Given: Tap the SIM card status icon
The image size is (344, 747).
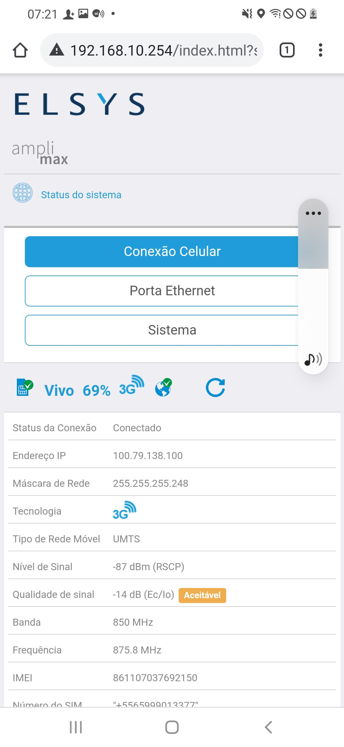Looking at the screenshot, I should 25,387.
